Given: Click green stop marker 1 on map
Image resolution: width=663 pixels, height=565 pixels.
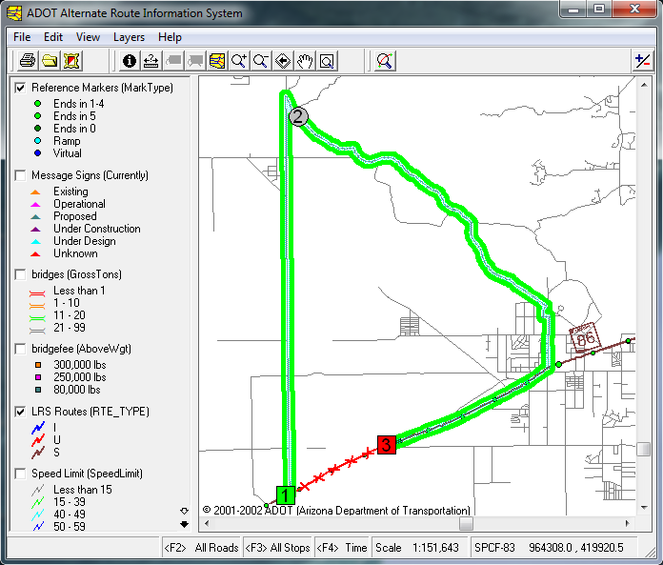Looking at the screenshot, I should (286, 494).
